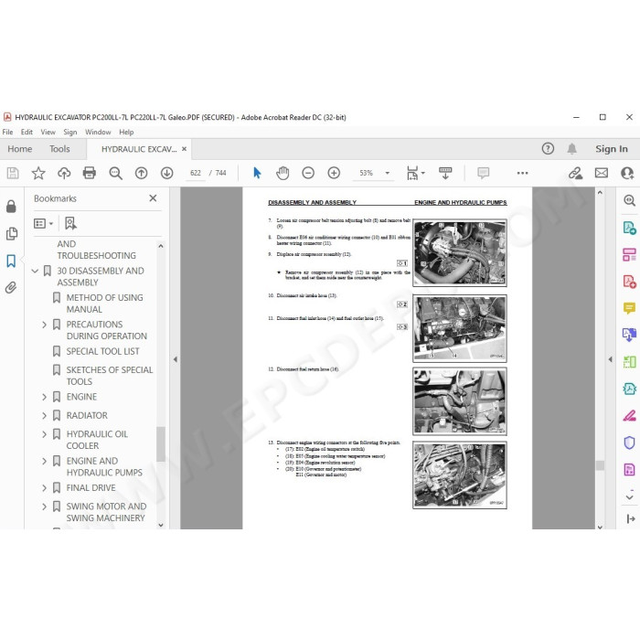Switch to the Tools tab
The image size is (640, 640).
(59, 149)
